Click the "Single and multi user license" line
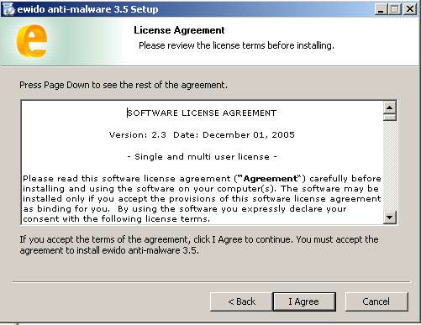 click(x=202, y=156)
